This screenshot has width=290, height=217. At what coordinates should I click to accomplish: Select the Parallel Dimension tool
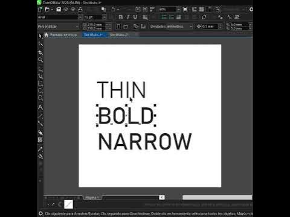pos(40,116)
